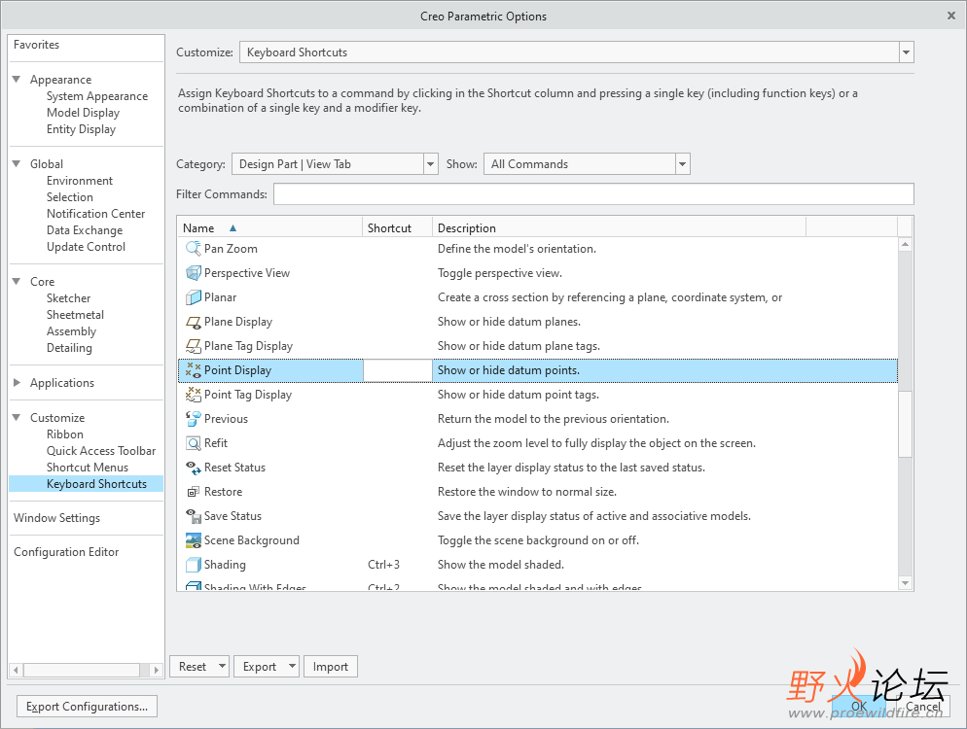Viewport: 967px width, 729px height.
Task: Click the command list scroll-down arrow
Action: point(905,583)
